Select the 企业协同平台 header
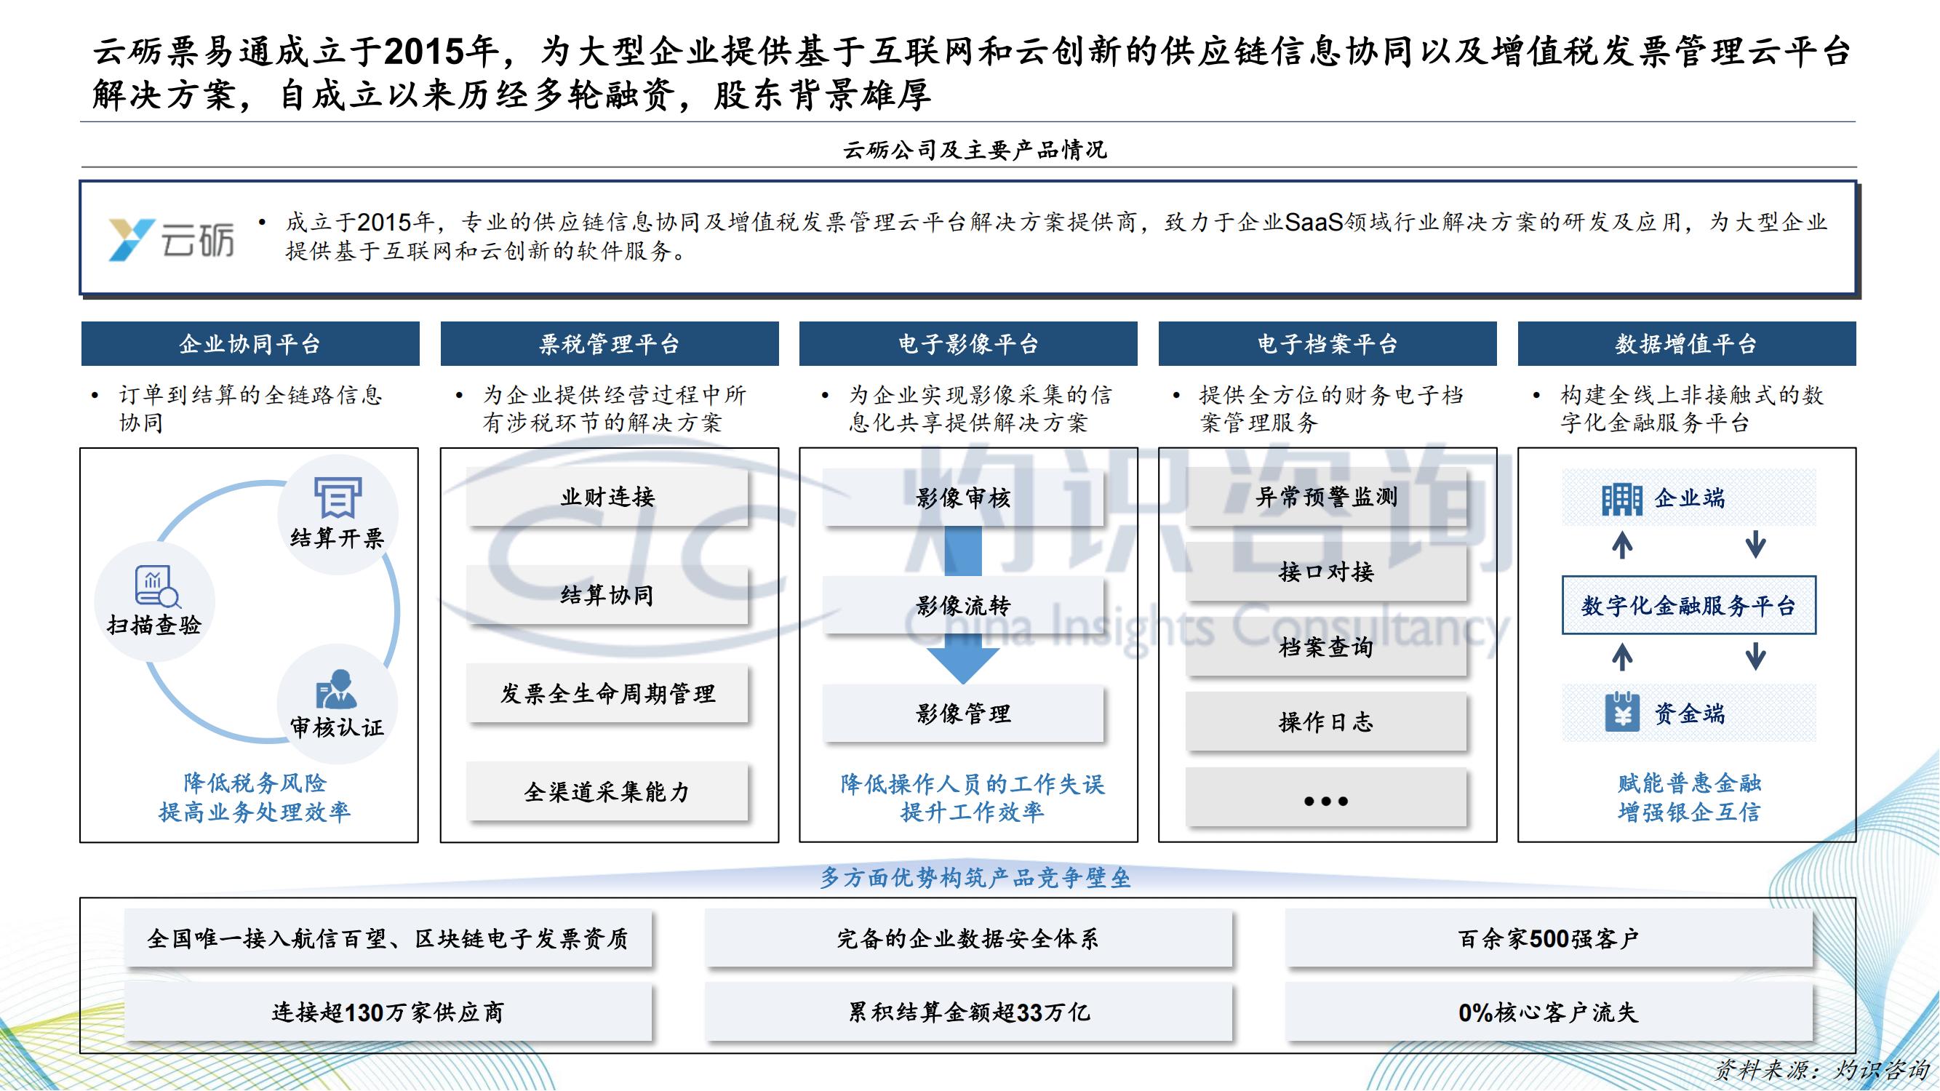The height and width of the screenshot is (1091, 1940). tap(250, 344)
